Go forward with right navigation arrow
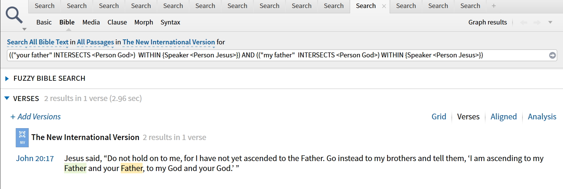 coord(537,23)
